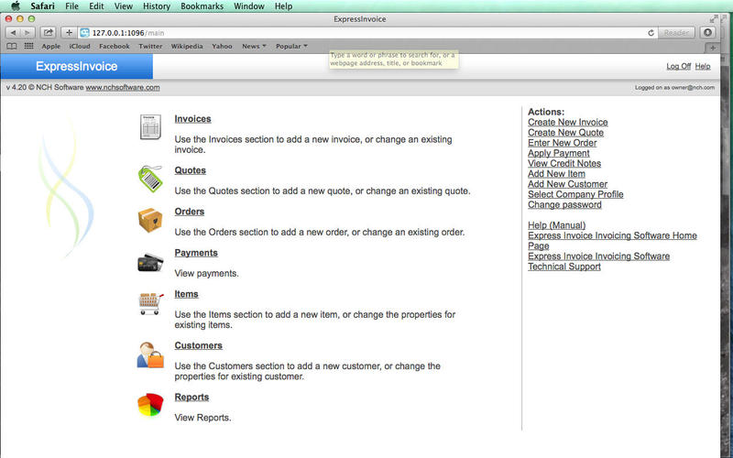
Task: Open the Reports section link
Action: 191,398
